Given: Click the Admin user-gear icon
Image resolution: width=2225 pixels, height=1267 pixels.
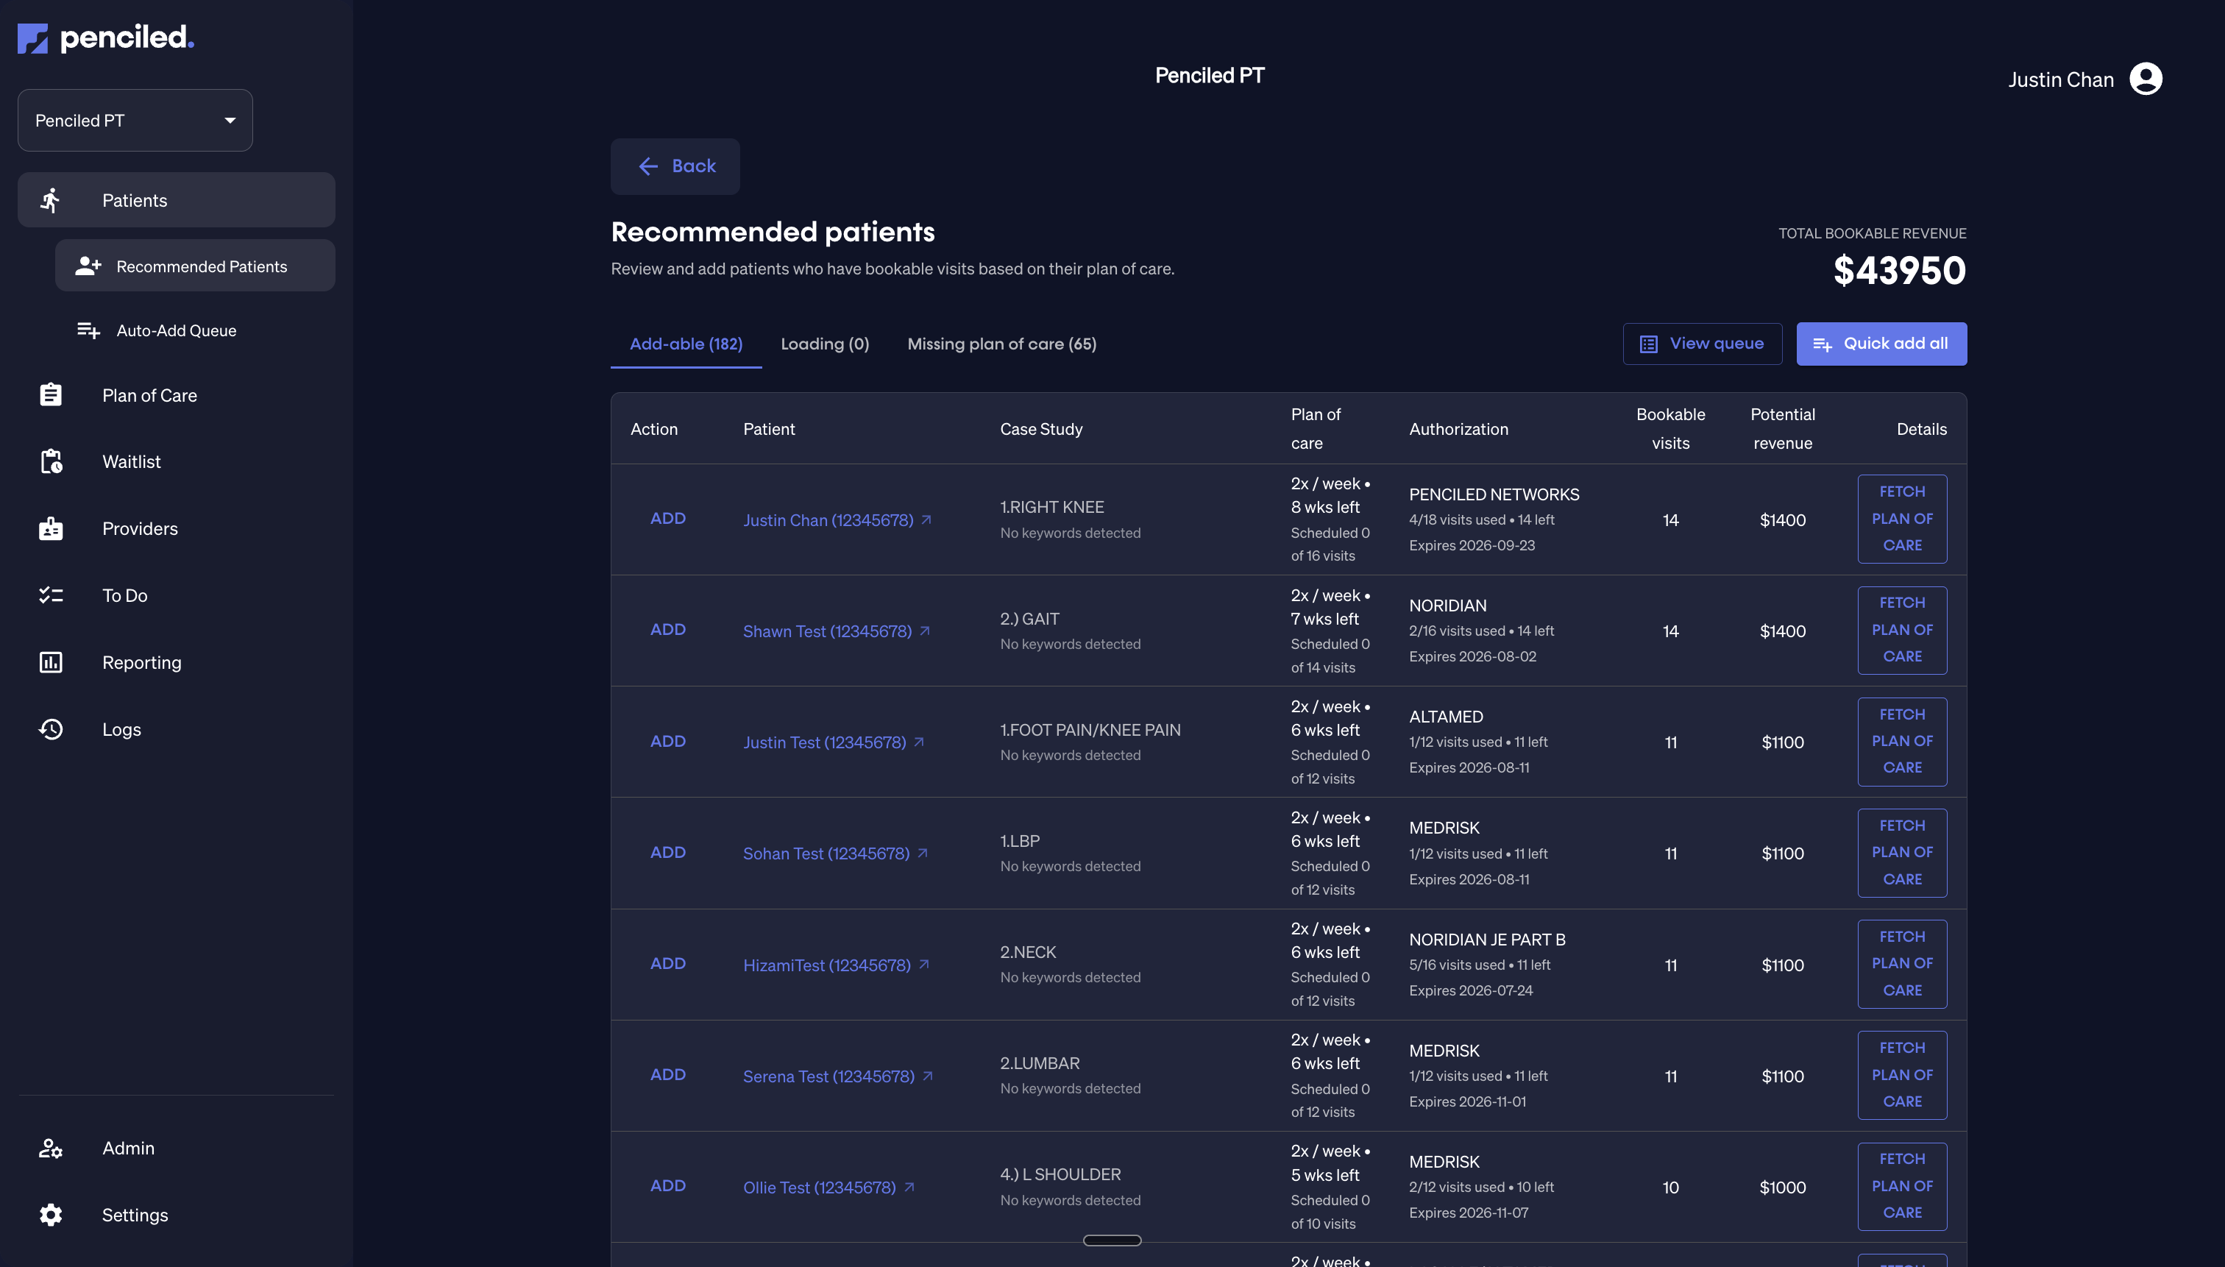Looking at the screenshot, I should point(51,1149).
